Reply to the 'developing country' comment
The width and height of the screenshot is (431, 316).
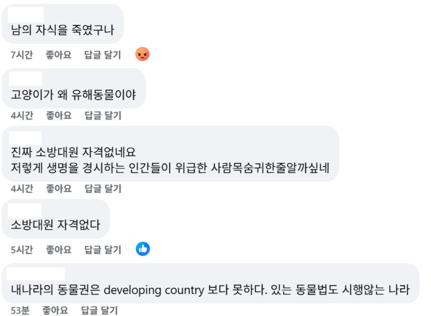tap(99, 310)
